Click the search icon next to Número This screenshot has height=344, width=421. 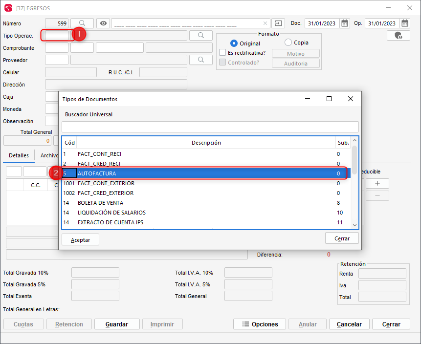[x=82, y=23]
